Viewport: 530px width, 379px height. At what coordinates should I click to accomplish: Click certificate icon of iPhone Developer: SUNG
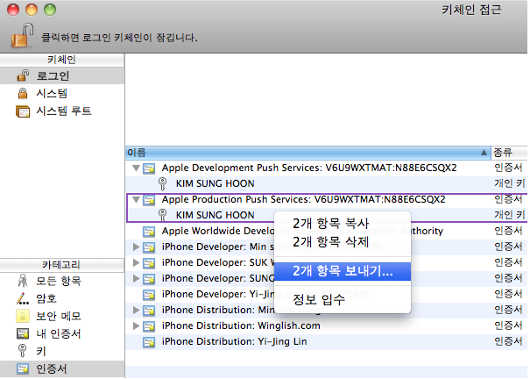[x=149, y=279]
